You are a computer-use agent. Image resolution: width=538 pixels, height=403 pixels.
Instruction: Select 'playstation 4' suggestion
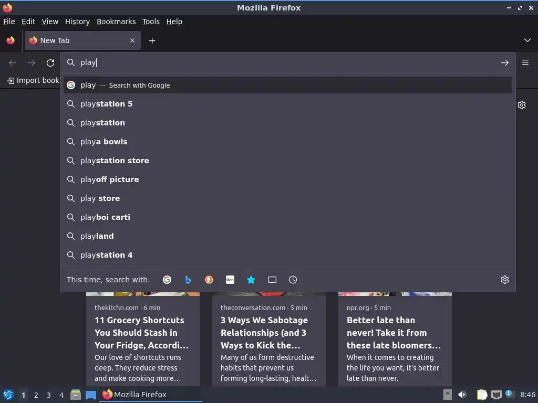pyautogui.click(x=288, y=255)
